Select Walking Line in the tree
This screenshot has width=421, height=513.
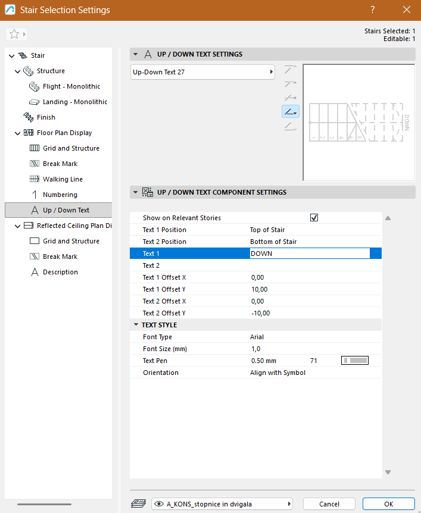click(x=63, y=179)
